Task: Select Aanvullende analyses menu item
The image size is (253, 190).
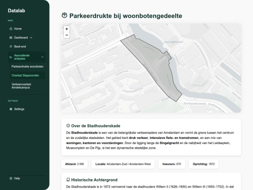Action: point(27,57)
